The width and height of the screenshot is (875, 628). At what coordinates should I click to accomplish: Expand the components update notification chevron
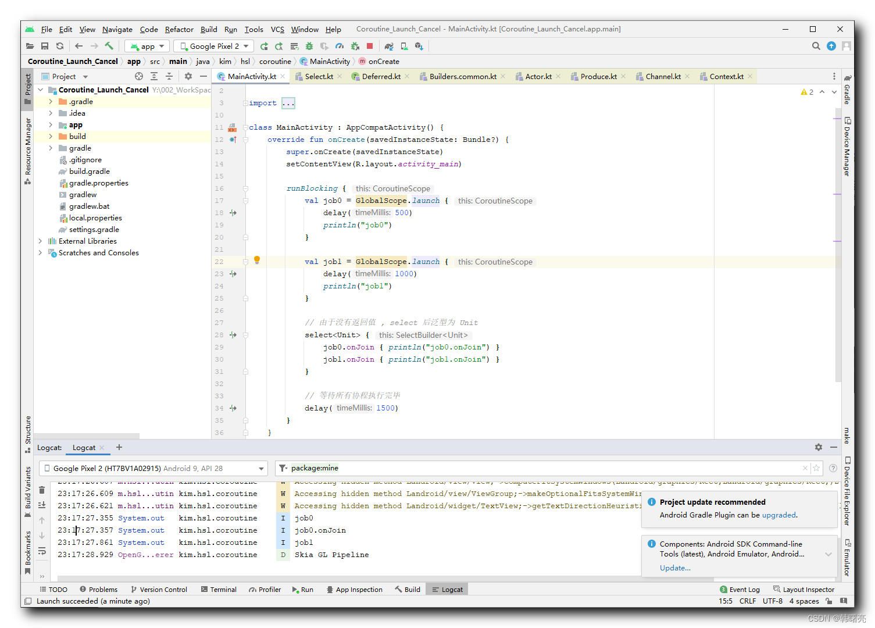828,554
